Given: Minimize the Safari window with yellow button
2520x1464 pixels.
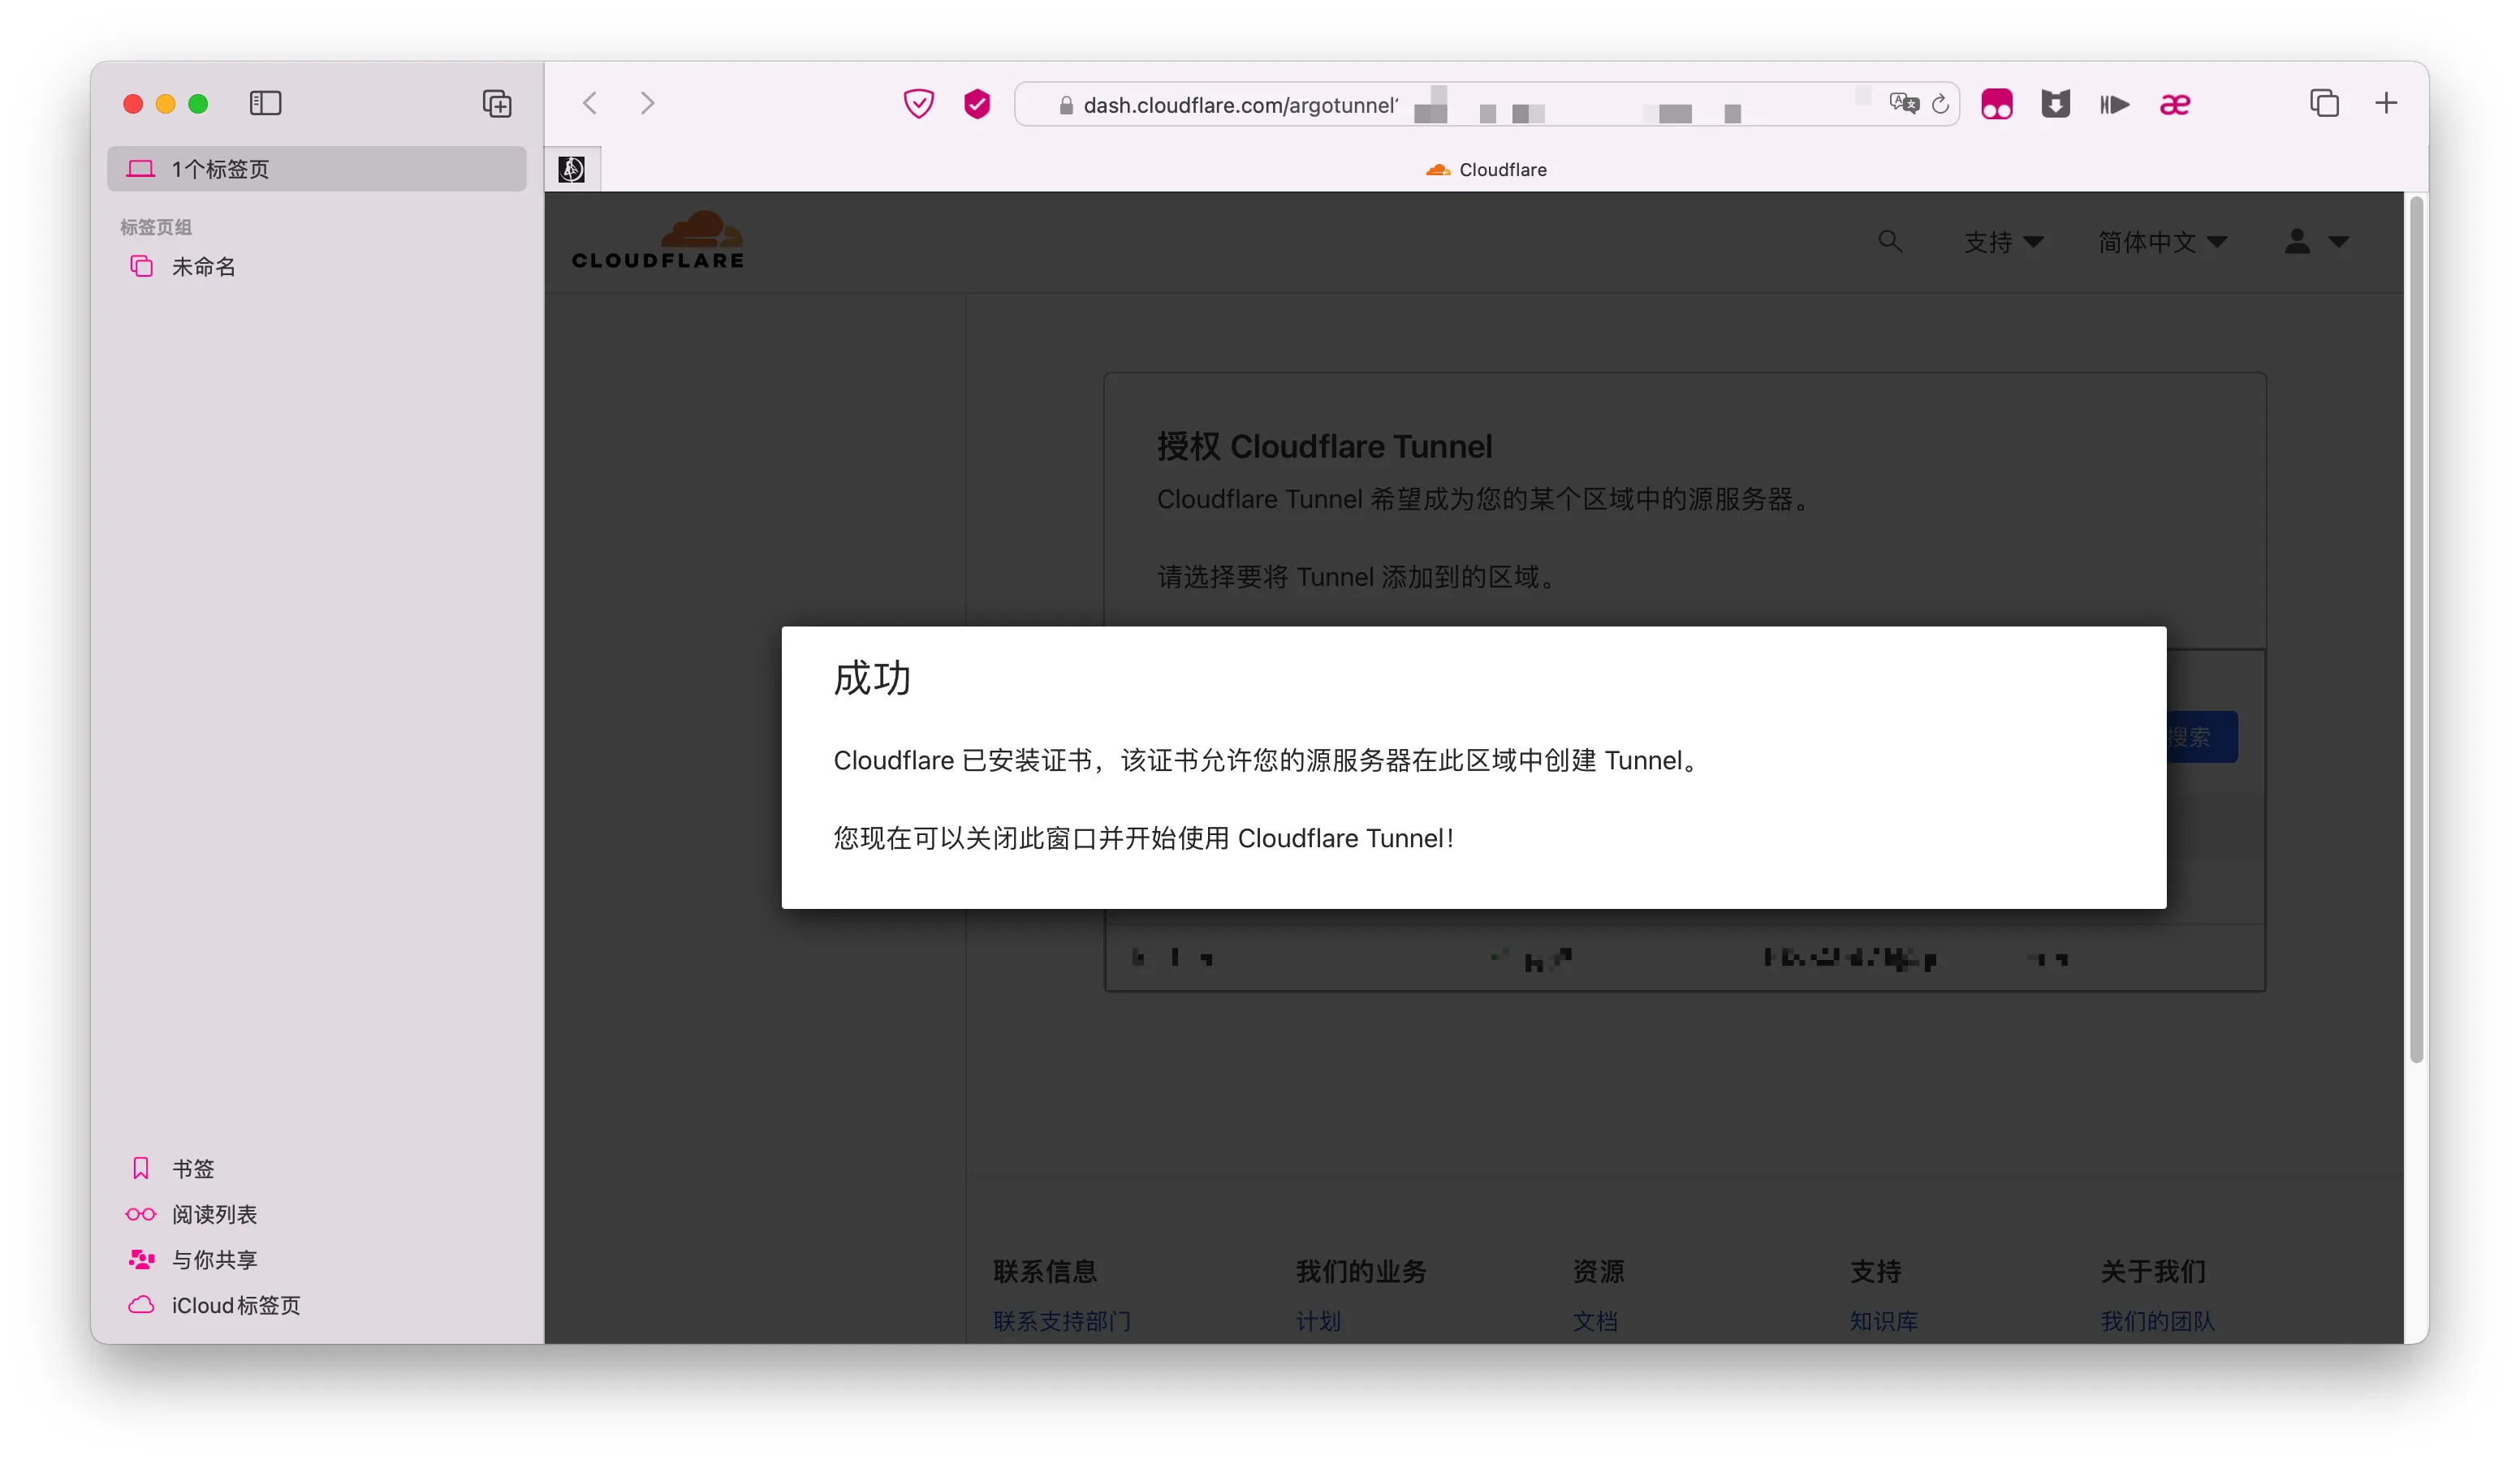Looking at the screenshot, I should click(166, 103).
